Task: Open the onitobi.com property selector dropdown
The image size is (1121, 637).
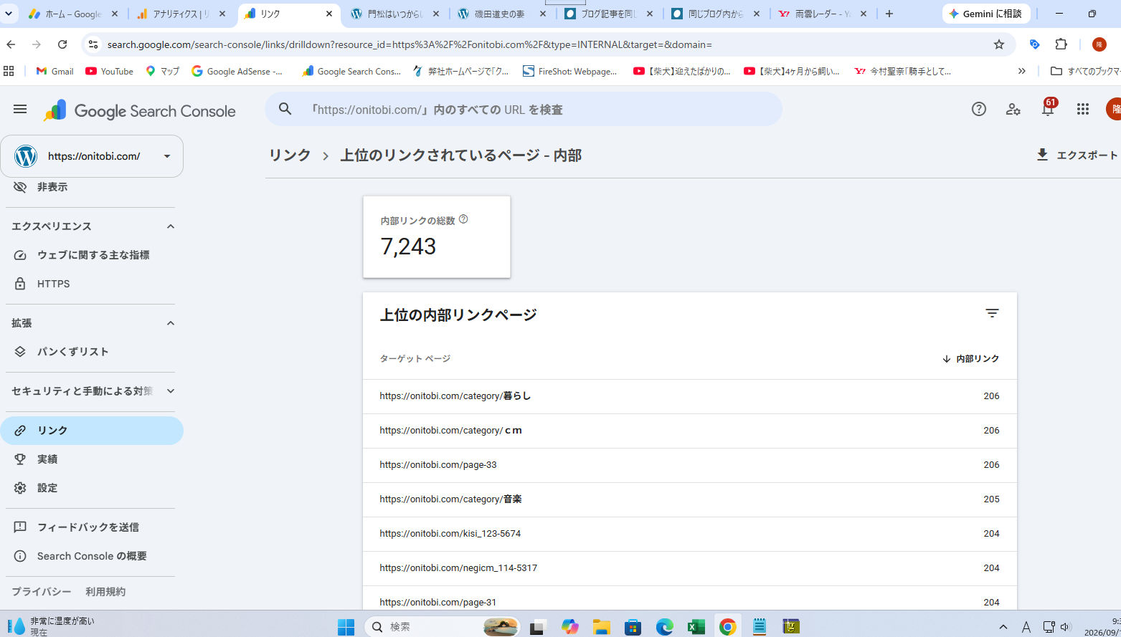Action: tap(92, 156)
